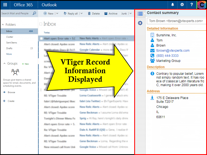The image size is (207, 155).
Task: Mark message as Junk
Action: pos(124,13)
